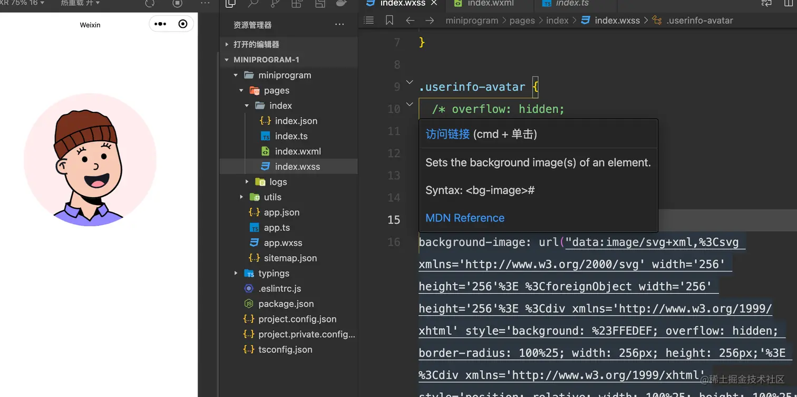The image size is (797, 397).
Task: Close the index.wxss tab
Action: [434, 3]
